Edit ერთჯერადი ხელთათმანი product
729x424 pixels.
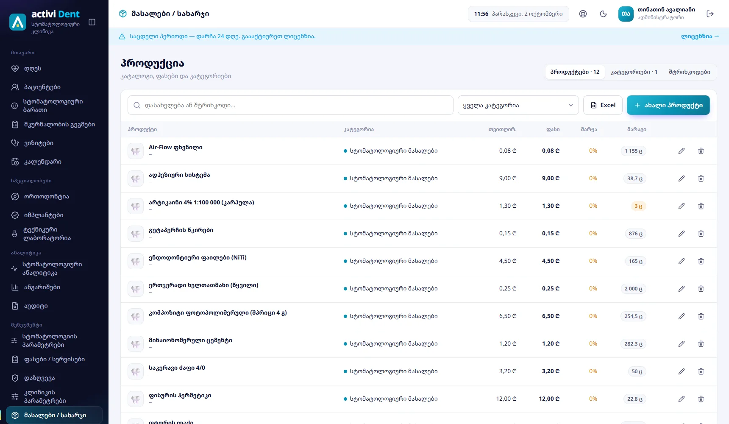[682, 289]
